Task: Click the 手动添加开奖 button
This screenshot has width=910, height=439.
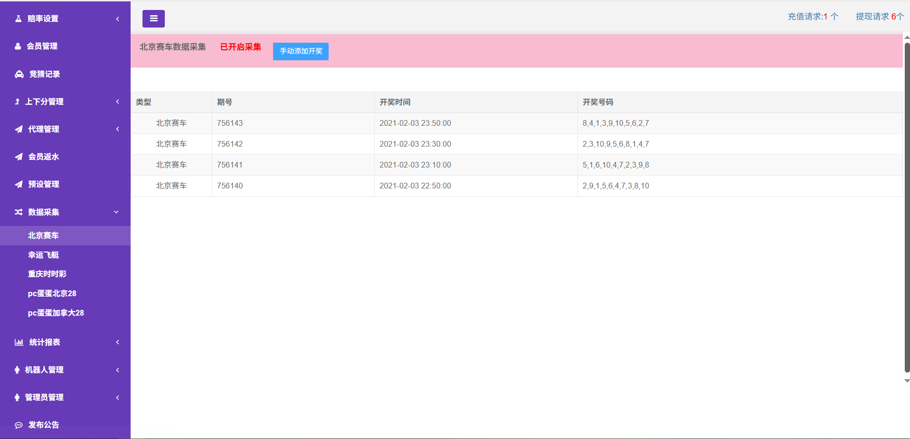Action: (301, 51)
